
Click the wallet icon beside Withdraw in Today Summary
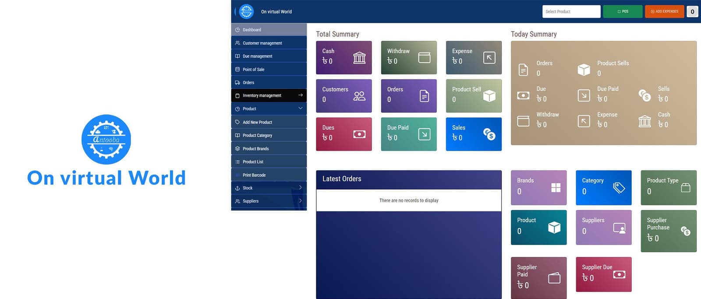[523, 121]
